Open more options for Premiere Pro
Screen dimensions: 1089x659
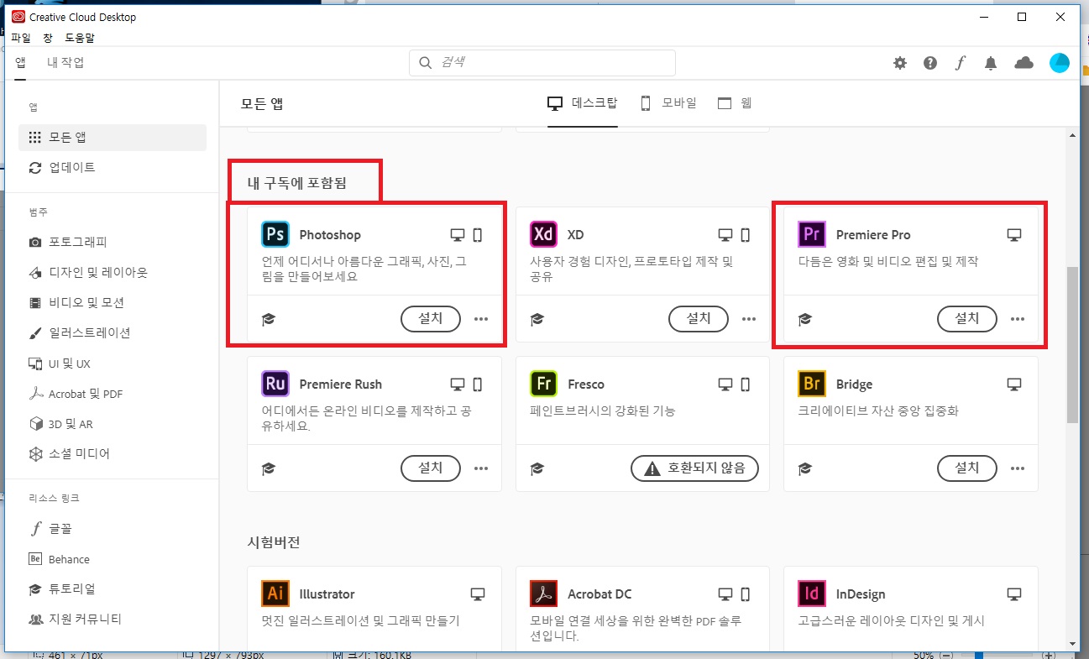pyautogui.click(x=1018, y=319)
